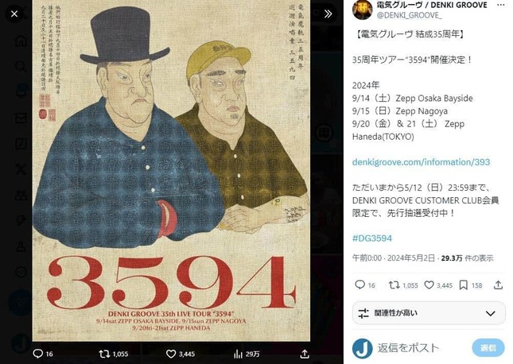Image resolution: width=513 pixels, height=364 pixels.
Task: Share tweet using the sidebar share icon
Action: [x=498, y=285]
